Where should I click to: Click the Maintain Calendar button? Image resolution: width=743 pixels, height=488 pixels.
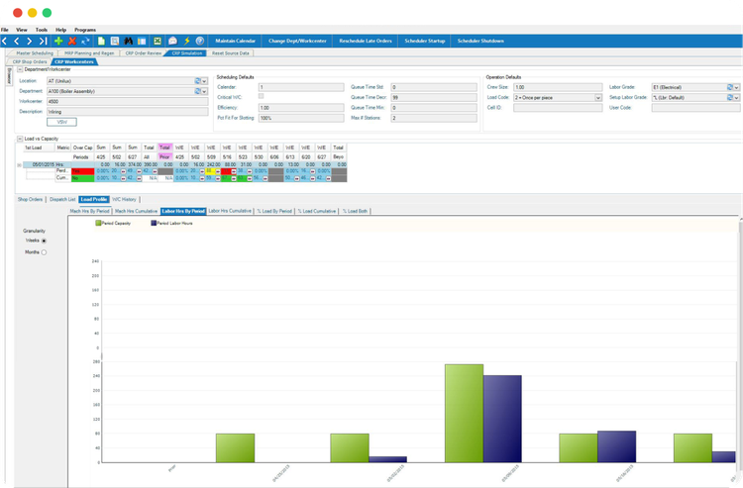click(x=235, y=41)
